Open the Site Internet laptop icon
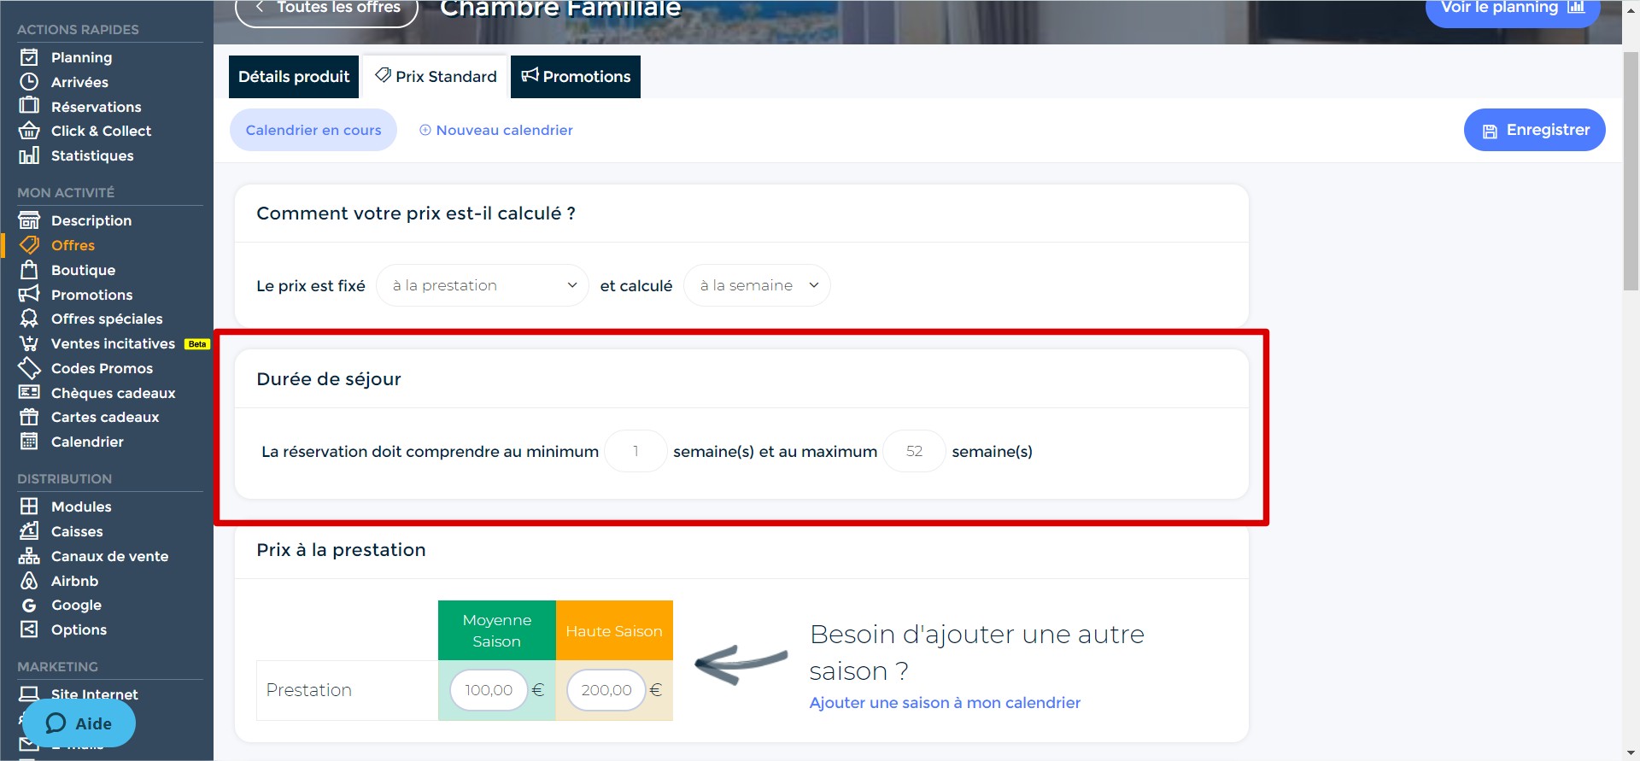The image size is (1640, 761). [29, 694]
